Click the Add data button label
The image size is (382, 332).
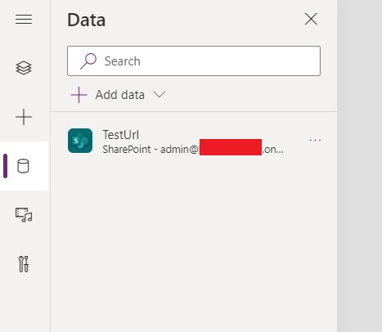tap(120, 95)
